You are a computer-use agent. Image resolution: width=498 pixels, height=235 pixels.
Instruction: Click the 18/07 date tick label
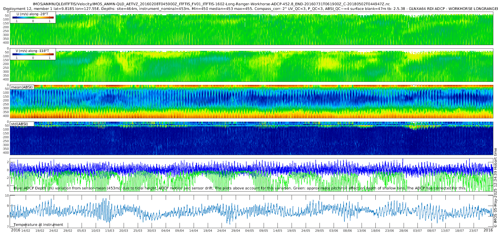(x=460, y=231)
